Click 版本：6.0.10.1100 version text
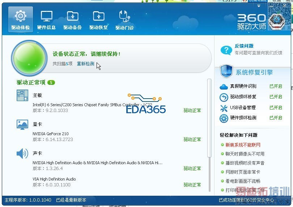The width and height of the screenshot is (293, 207). click(51, 185)
